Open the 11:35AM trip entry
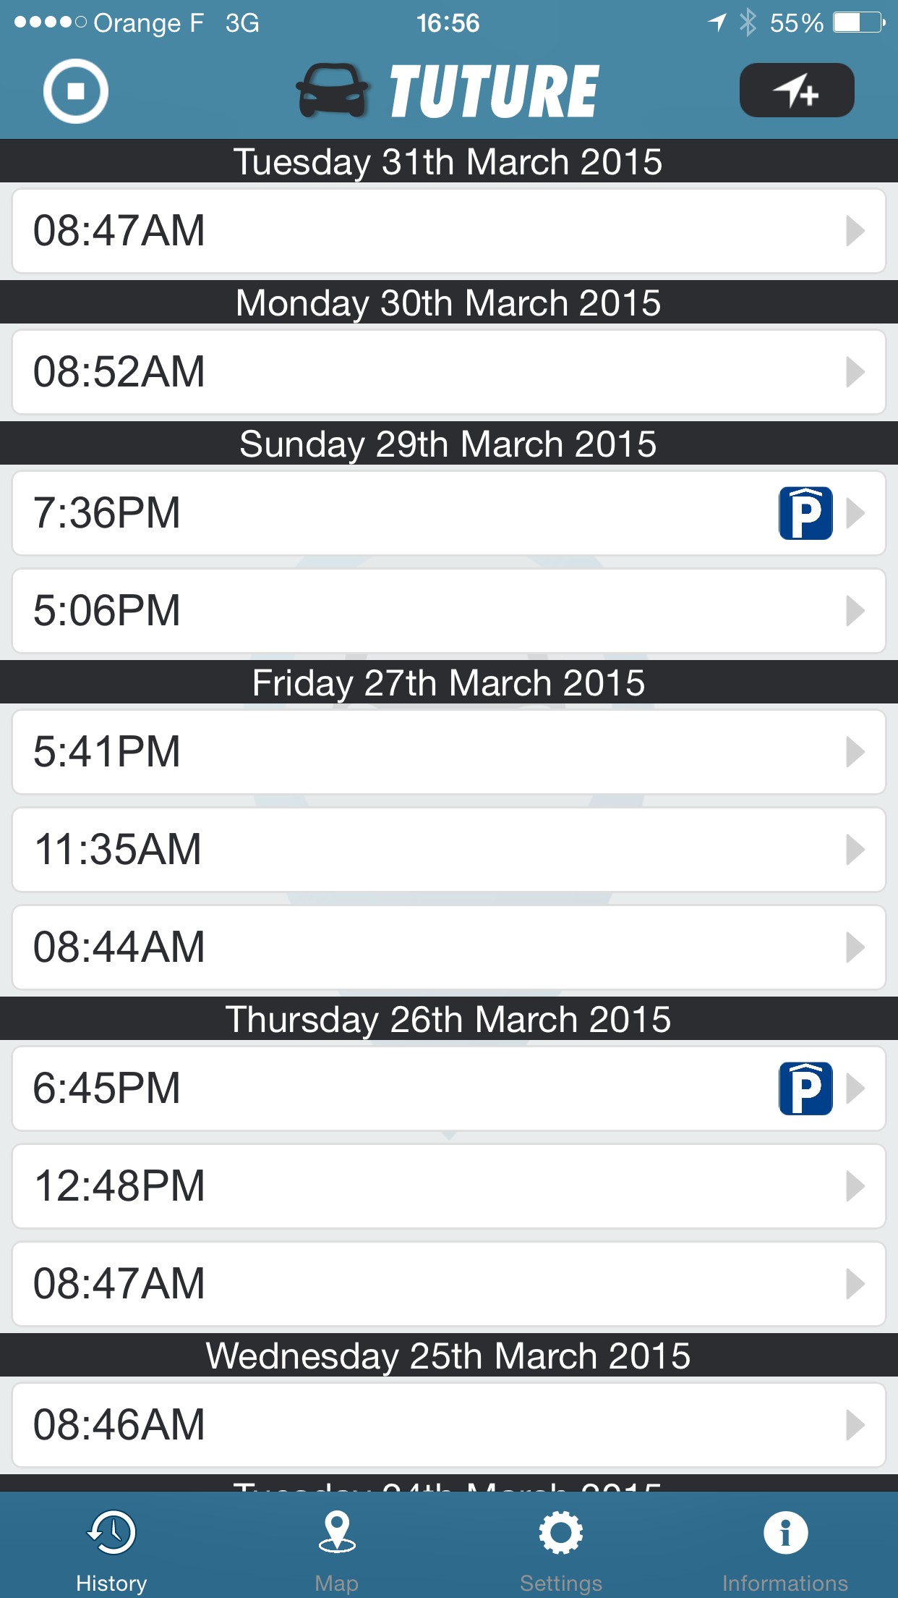This screenshot has width=898, height=1598. coord(448,850)
